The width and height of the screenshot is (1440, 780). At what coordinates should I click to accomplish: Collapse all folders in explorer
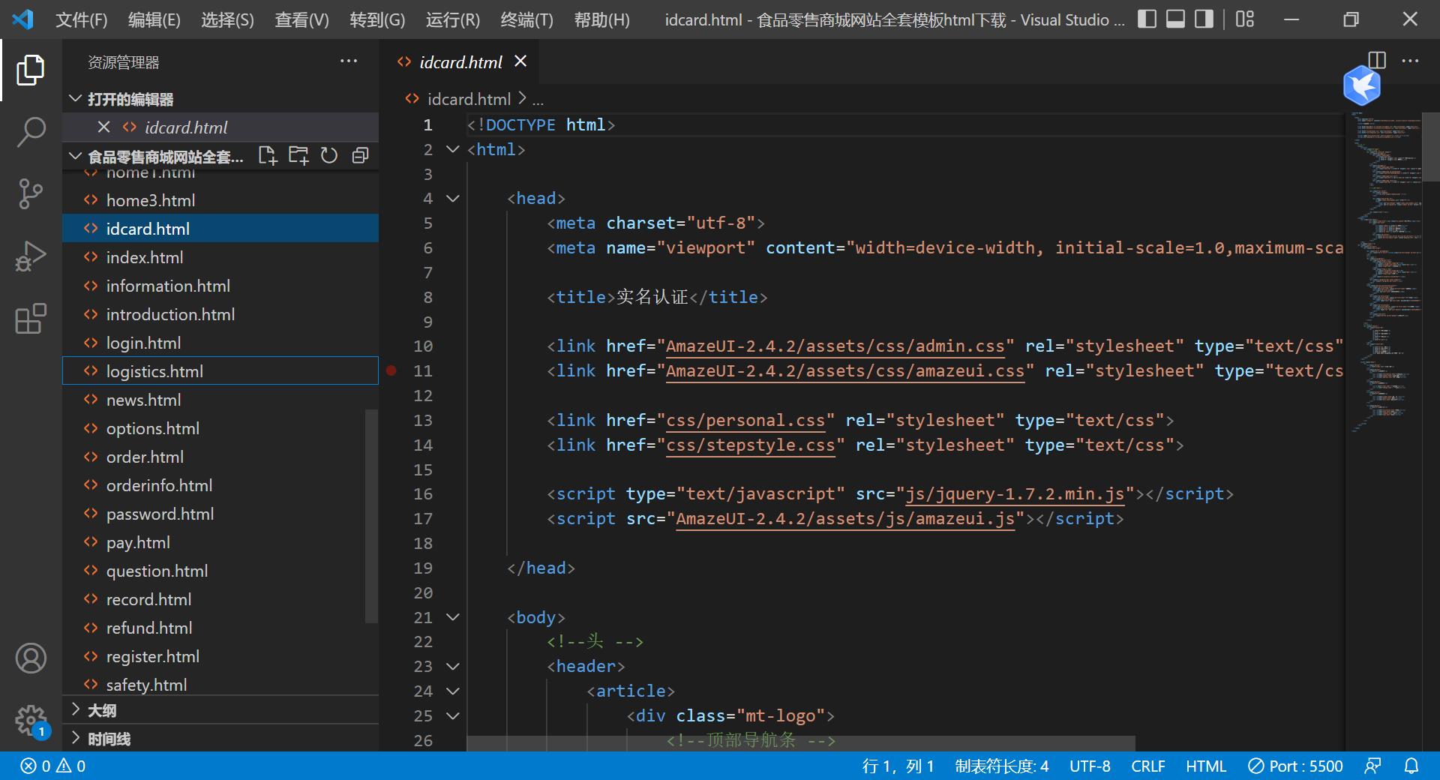(361, 155)
